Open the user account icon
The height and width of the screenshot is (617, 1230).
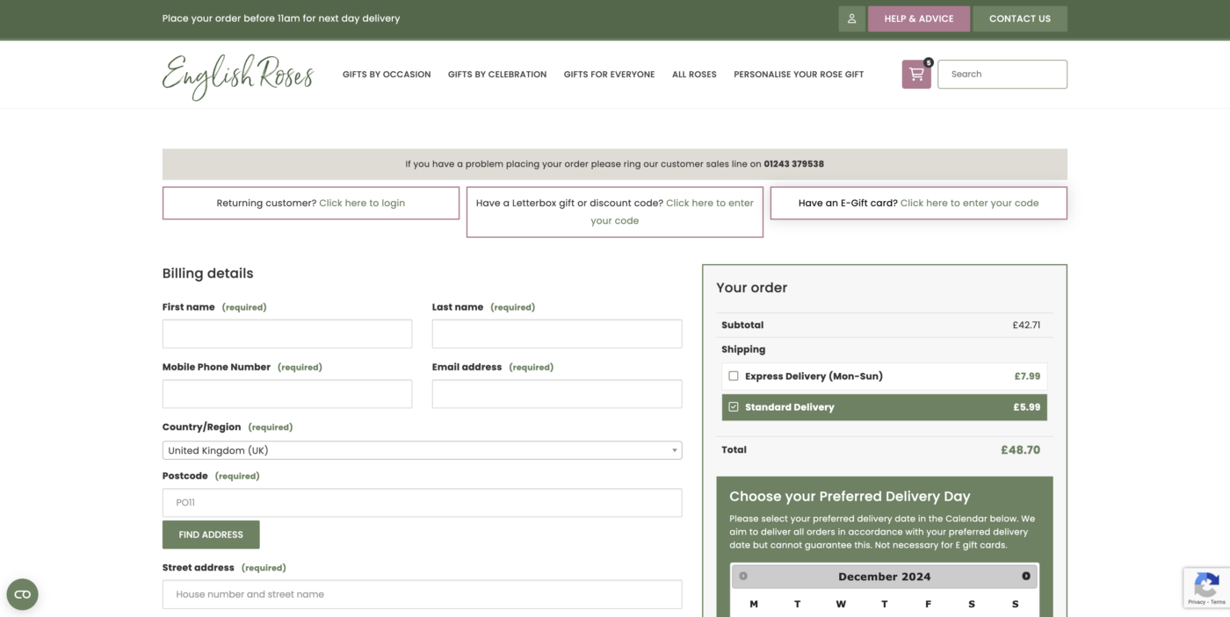coord(851,18)
